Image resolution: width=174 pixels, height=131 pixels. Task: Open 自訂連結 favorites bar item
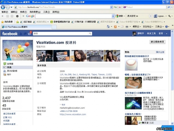26,22
